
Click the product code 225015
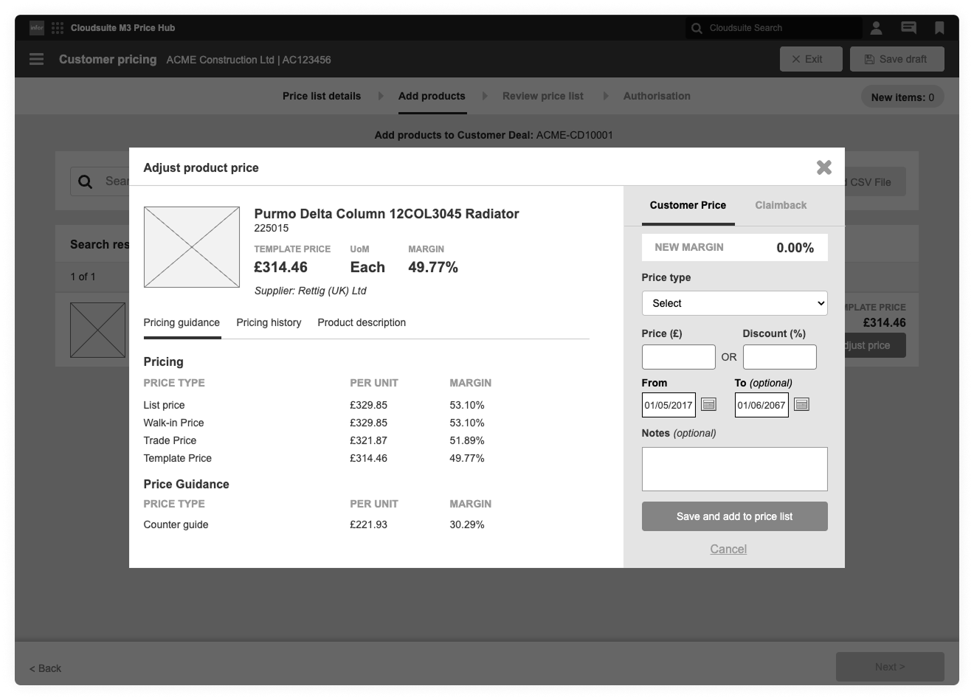pyautogui.click(x=272, y=228)
